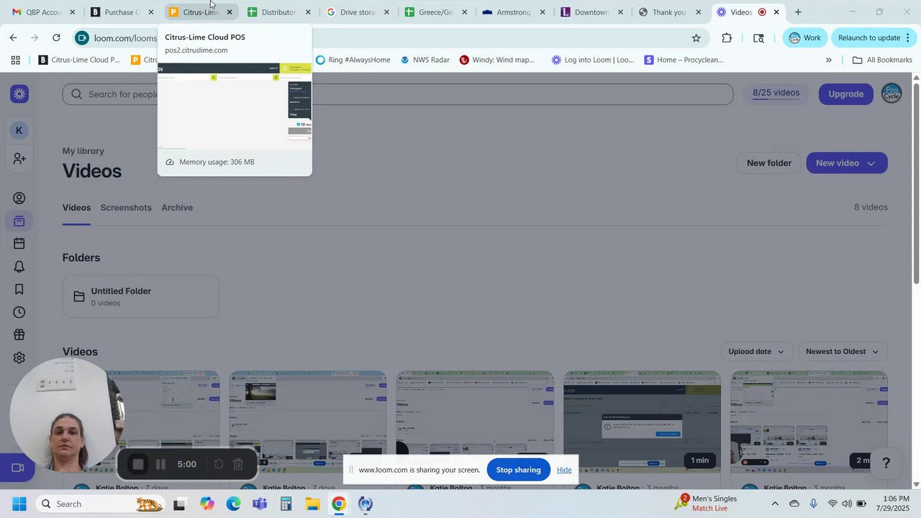This screenshot has width=921, height=518.
Task: Open the Loom help question mark
Action: 886,463
